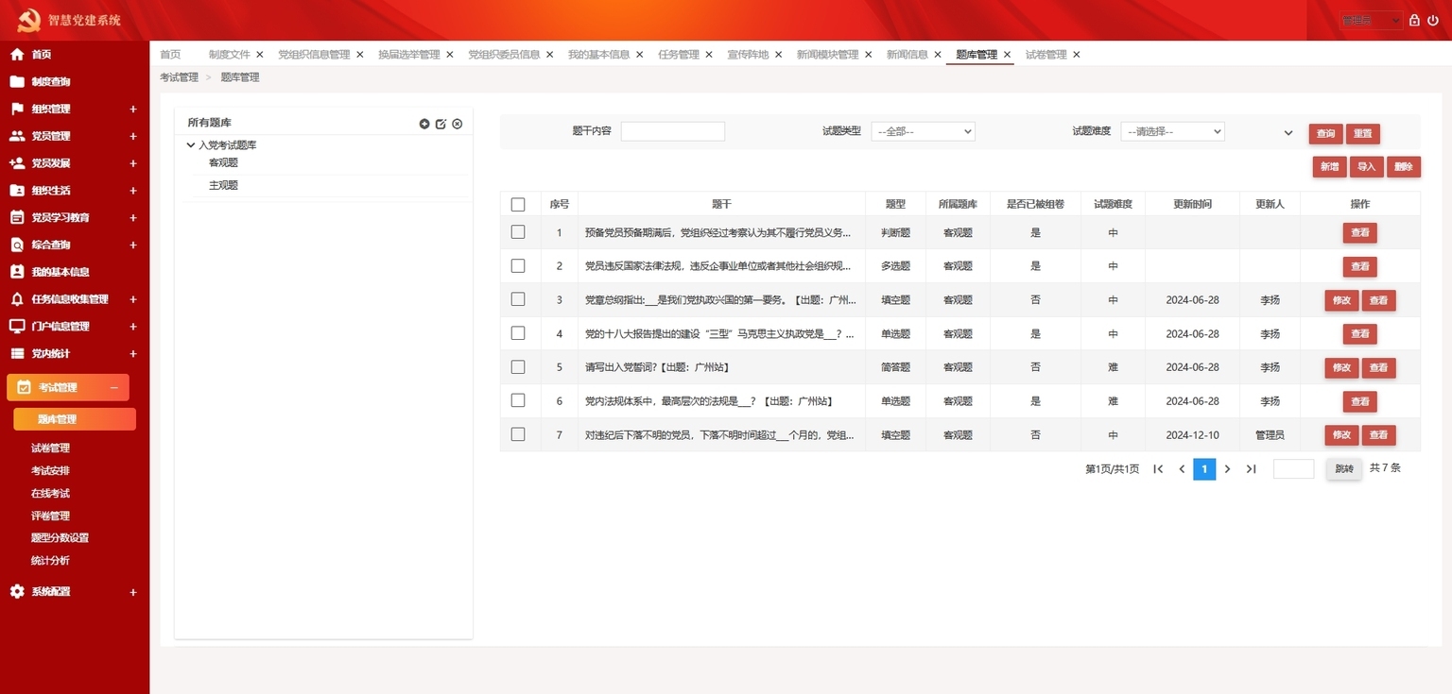The image size is (1452, 694).
Task: Click the 门户信息管理 monitor icon
Action: (x=17, y=327)
